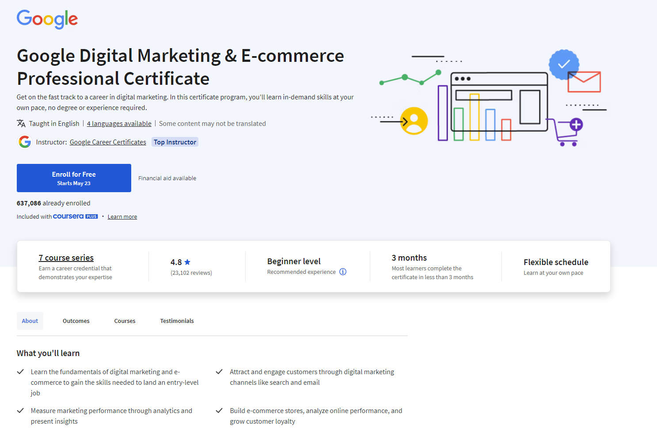
Task: Click Enroll for Free button
Action: click(74, 178)
